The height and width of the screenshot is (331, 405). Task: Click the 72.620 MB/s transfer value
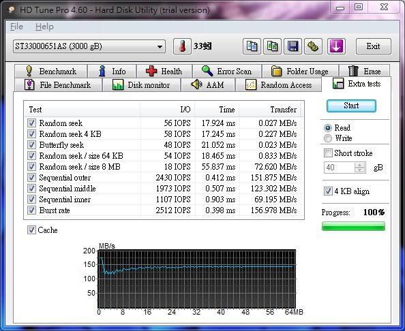pyautogui.click(x=275, y=167)
